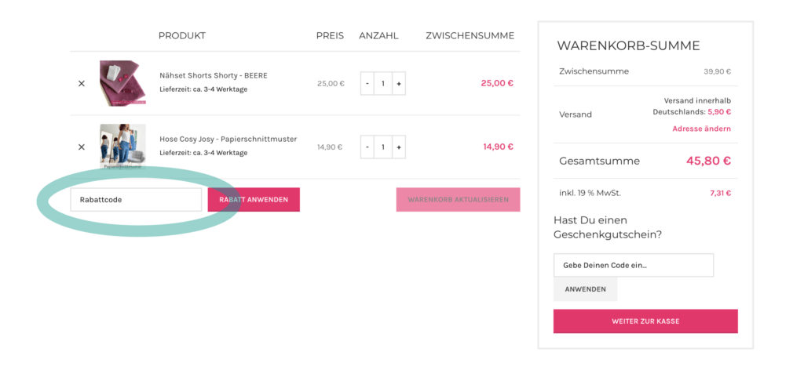The image size is (804, 370).
Task: Click Warenkorb aktualisieren button
Action: click(458, 200)
